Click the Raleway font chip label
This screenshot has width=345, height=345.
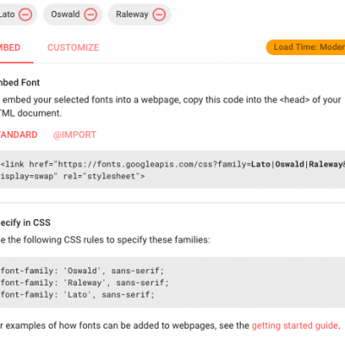[x=132, y=15]
